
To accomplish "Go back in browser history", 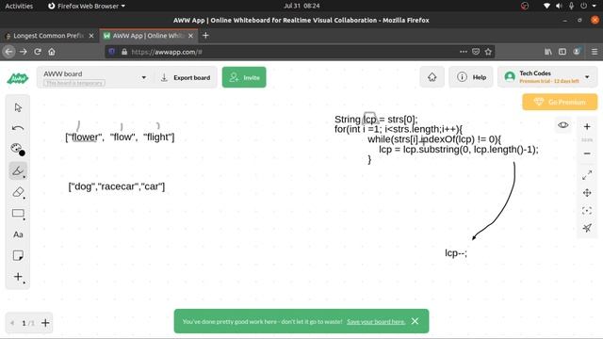I will pos(9,52).
